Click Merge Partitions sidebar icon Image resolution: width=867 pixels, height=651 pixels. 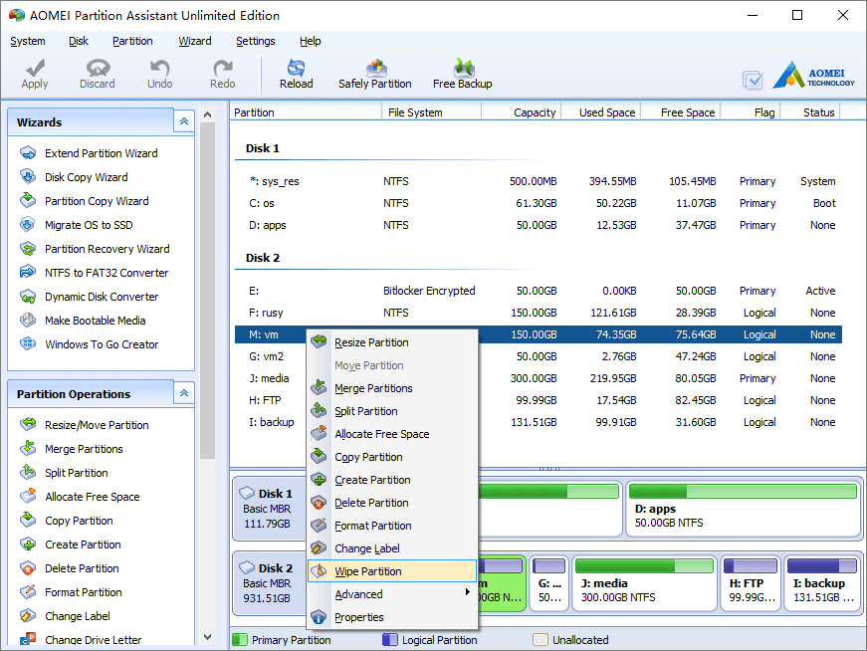28,449
